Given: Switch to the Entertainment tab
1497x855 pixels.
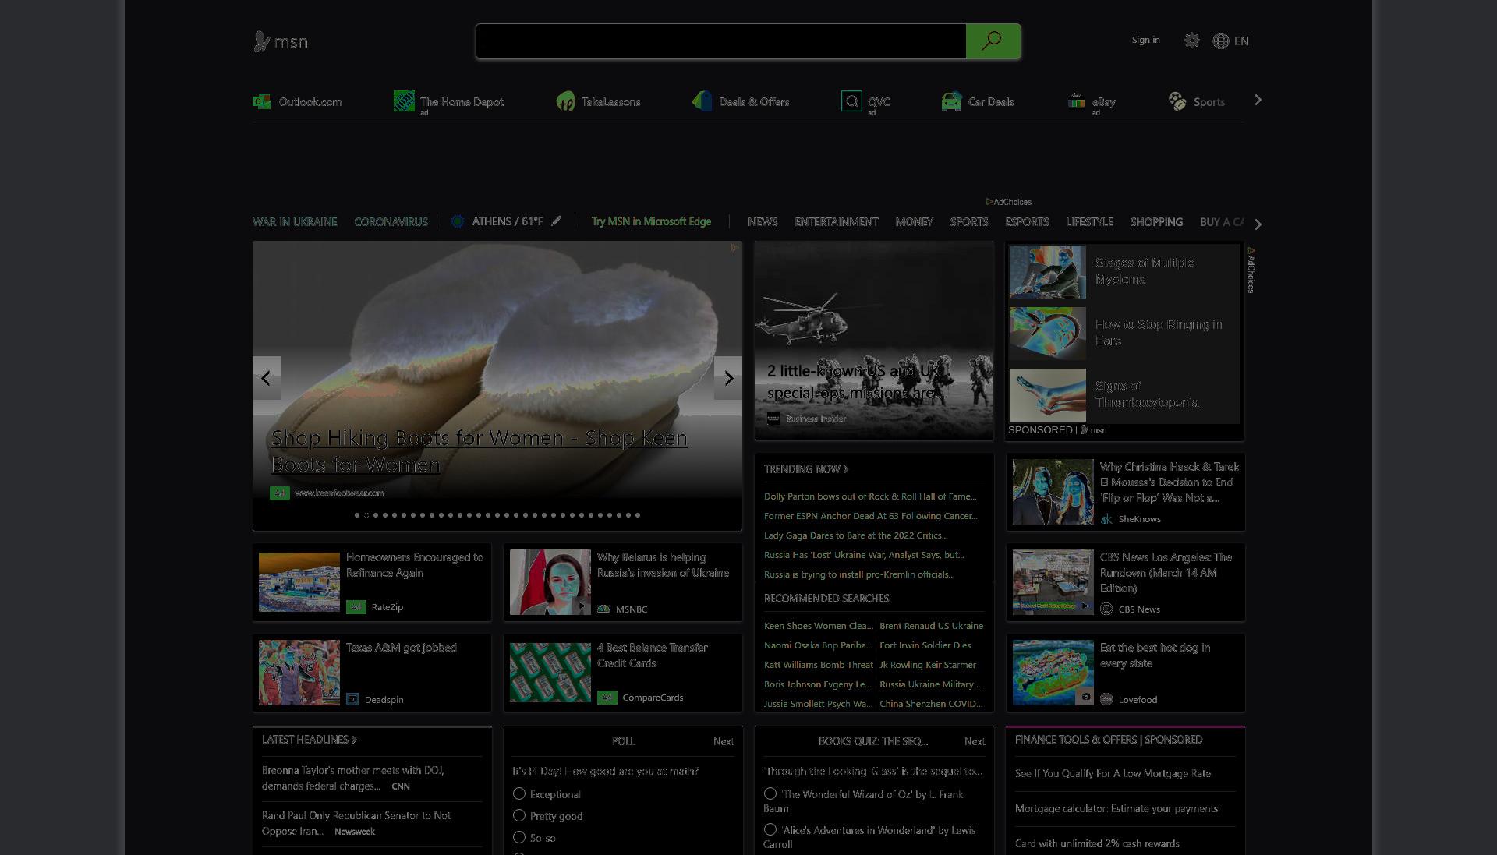Looking at the screenshot, I should pyautogui.click(x=837, y=221).
